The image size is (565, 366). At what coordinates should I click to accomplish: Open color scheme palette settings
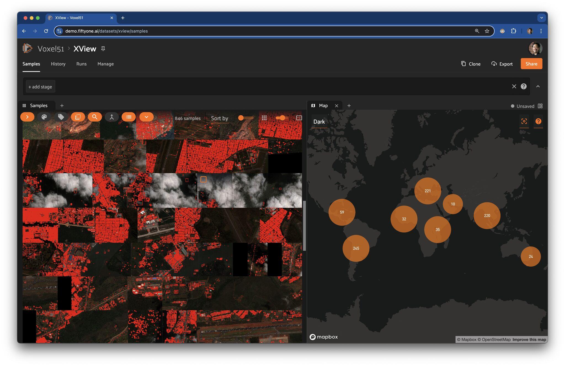(44, 117)
